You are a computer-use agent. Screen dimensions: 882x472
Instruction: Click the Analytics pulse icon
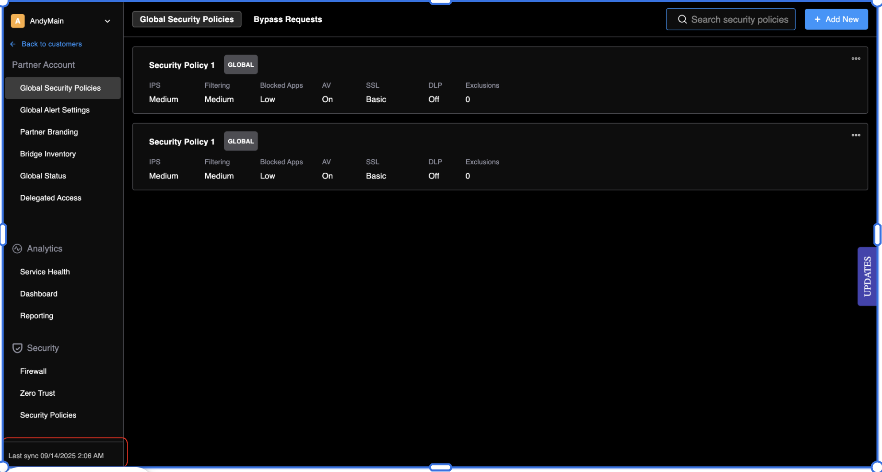[x=17, y=249]
